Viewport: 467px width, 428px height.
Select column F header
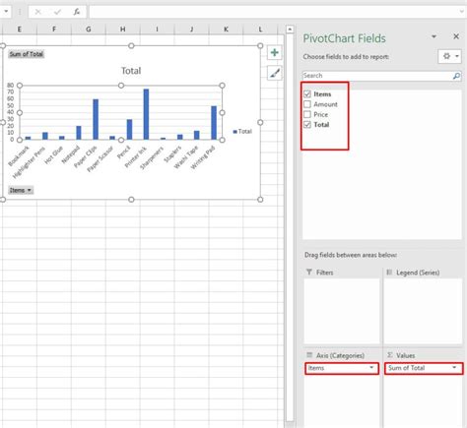coord(54,30)
